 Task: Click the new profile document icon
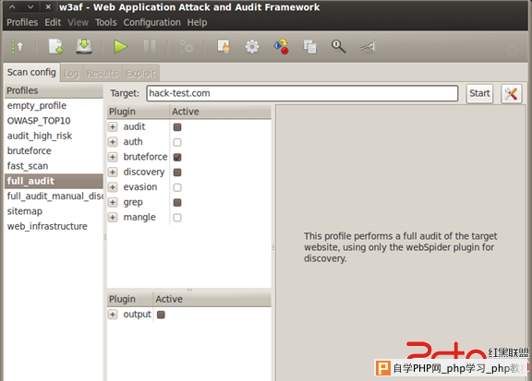click(55, 46)
